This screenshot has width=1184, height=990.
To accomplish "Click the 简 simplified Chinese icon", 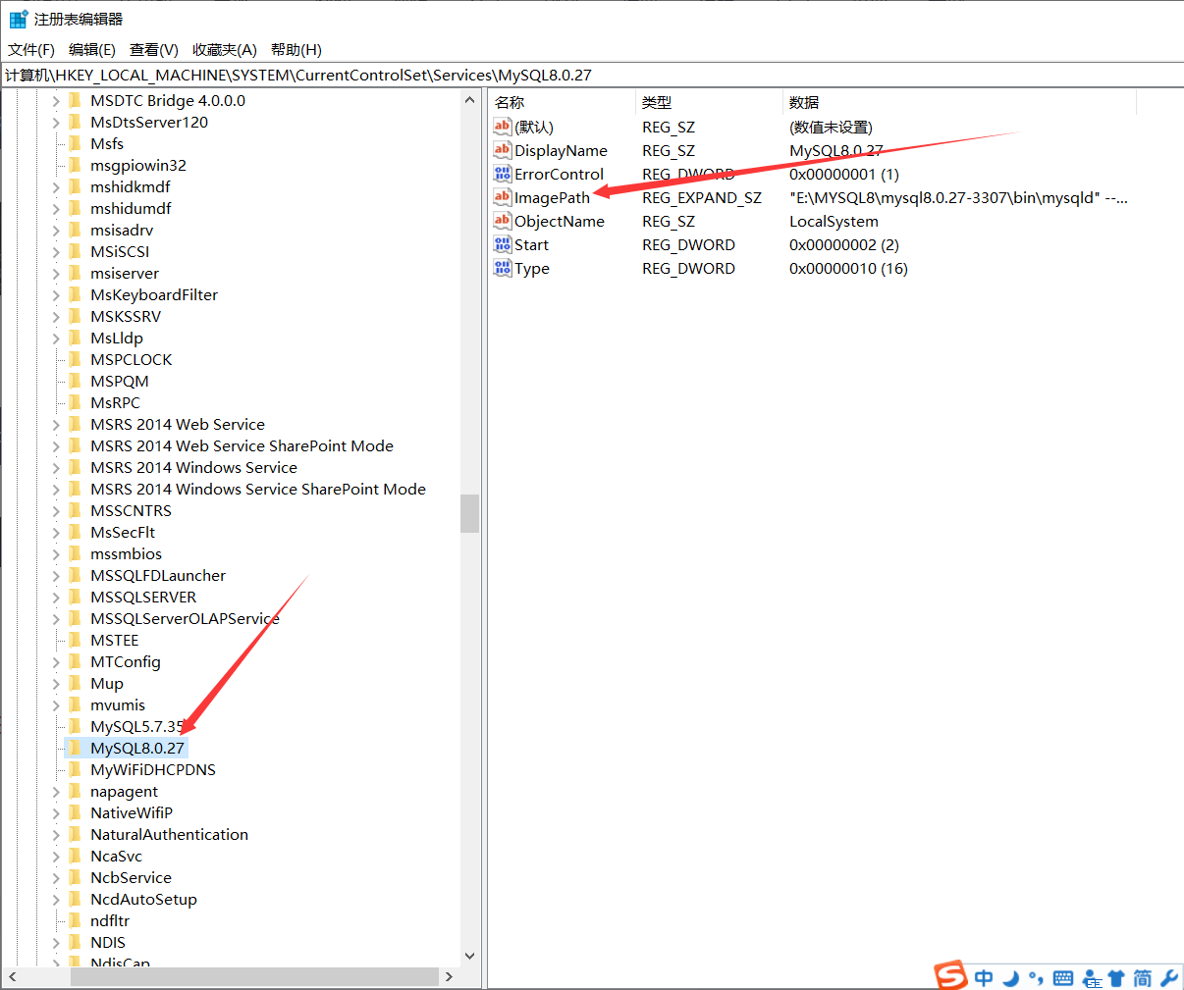I will pos(1141,977).
